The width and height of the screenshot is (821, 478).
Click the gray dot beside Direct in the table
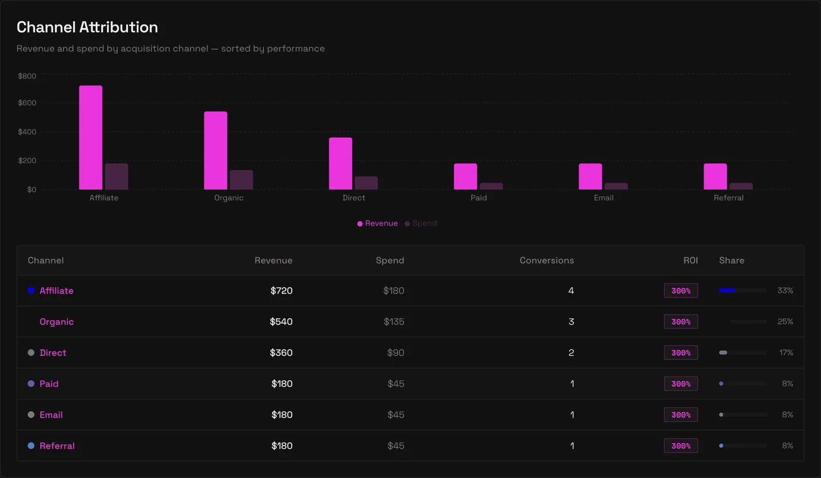(31, 353)
